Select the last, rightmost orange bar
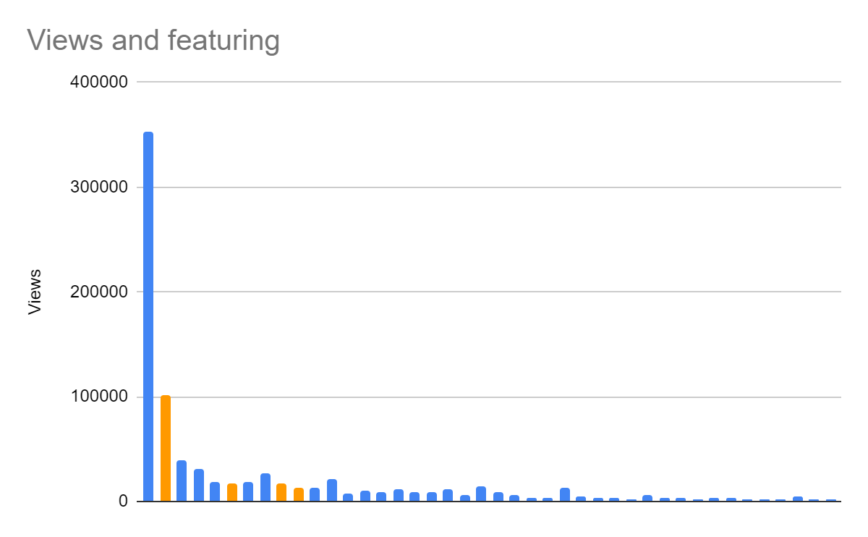 [298, 494]
